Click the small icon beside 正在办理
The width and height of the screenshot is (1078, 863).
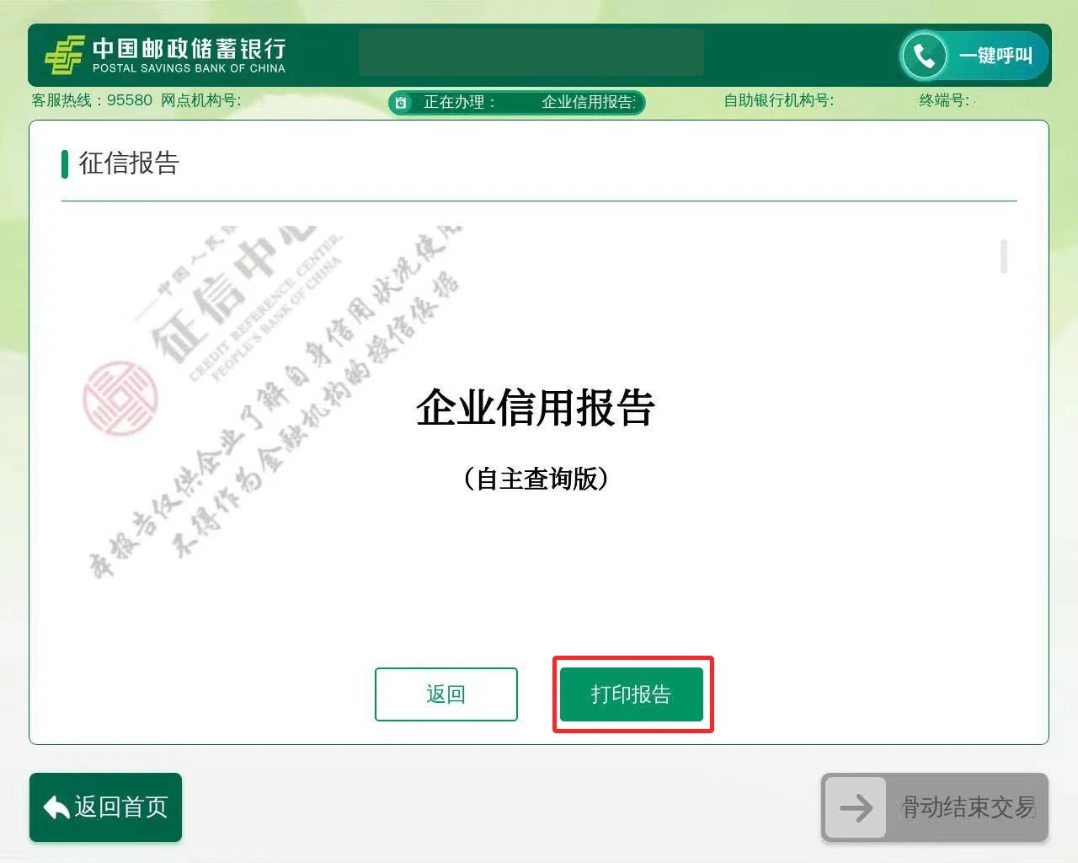point(402,103)
